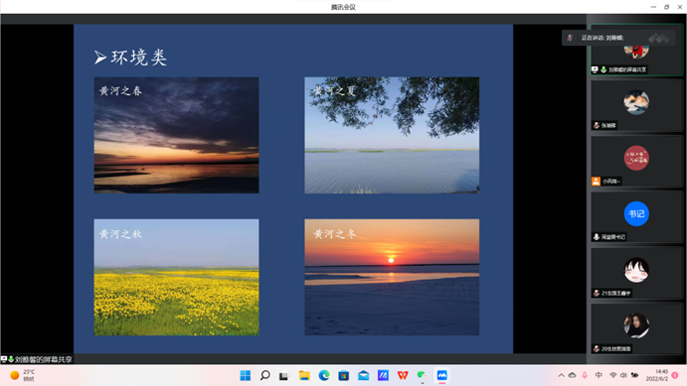Click muted mic icon on bottom participant tile

coord(597,349)
